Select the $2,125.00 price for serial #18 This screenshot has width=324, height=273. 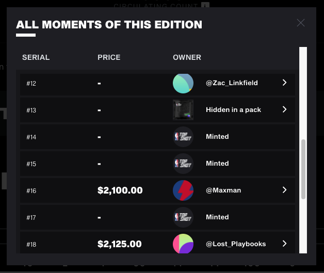(x=119, y=244)
